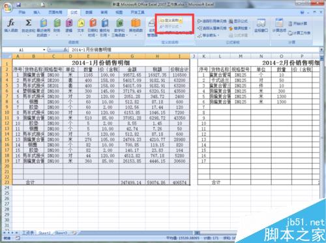Viewport: 326px width, 243px height.
Task: Click the AutoSum sigma icon
Action: [x=29, y=23]
